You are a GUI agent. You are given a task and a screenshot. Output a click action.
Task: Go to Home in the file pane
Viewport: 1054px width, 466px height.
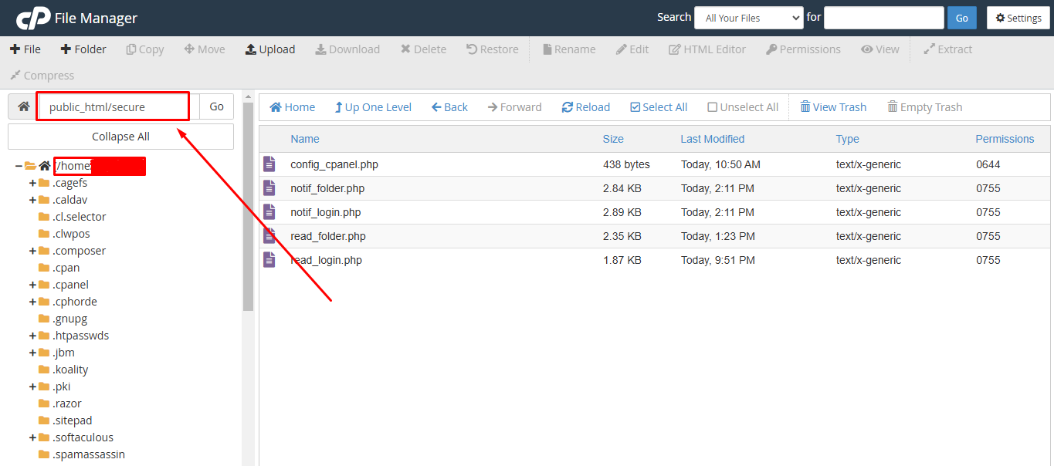coord(293,107)
